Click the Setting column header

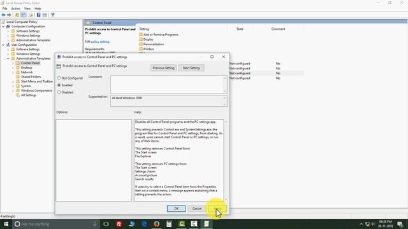click(x=144, y=29)
